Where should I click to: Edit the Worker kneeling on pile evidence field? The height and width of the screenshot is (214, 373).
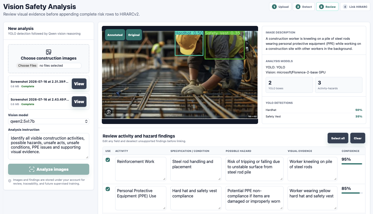[x=313, y=169]
